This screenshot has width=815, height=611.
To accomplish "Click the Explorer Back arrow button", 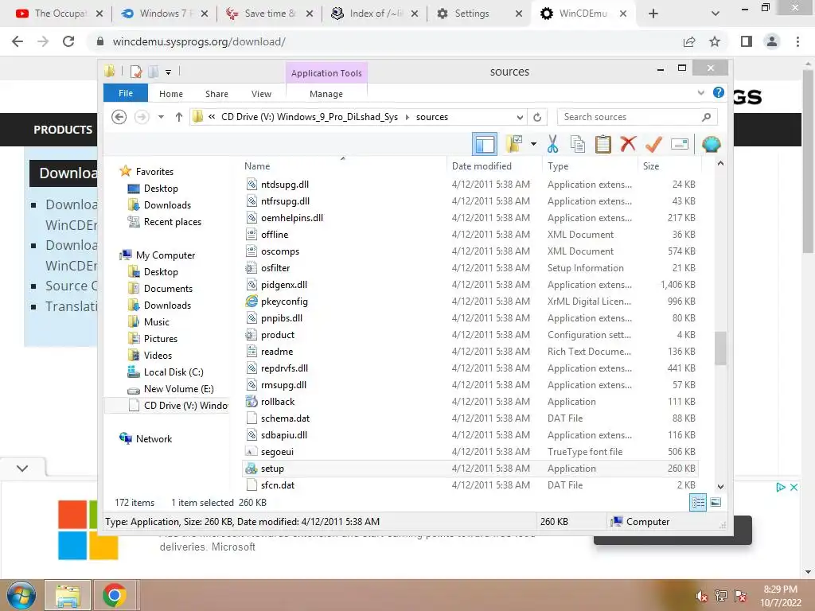I will [x=119, y=117].
